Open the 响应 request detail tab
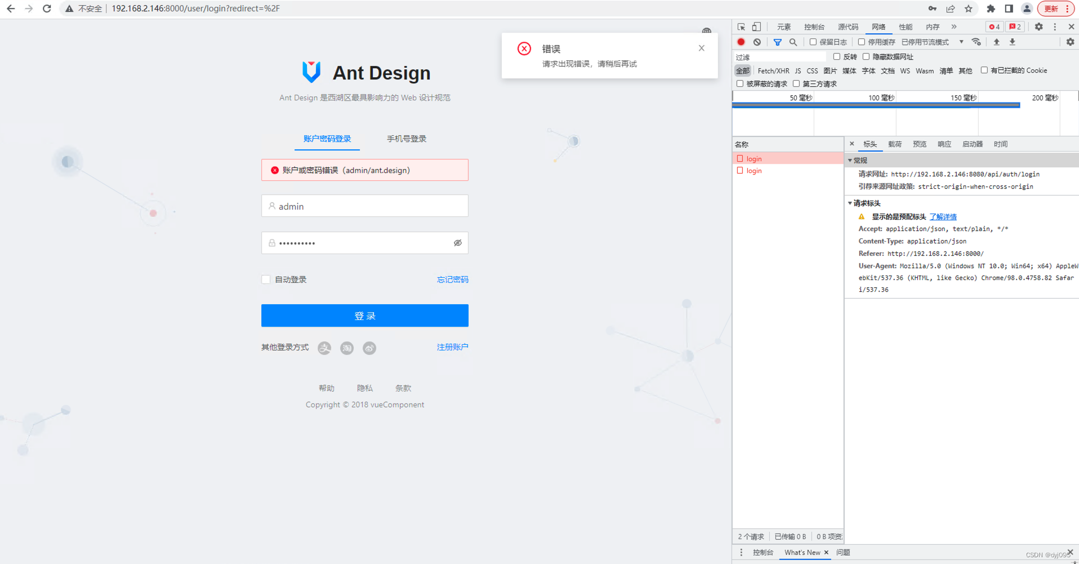 tap(944, 144)
